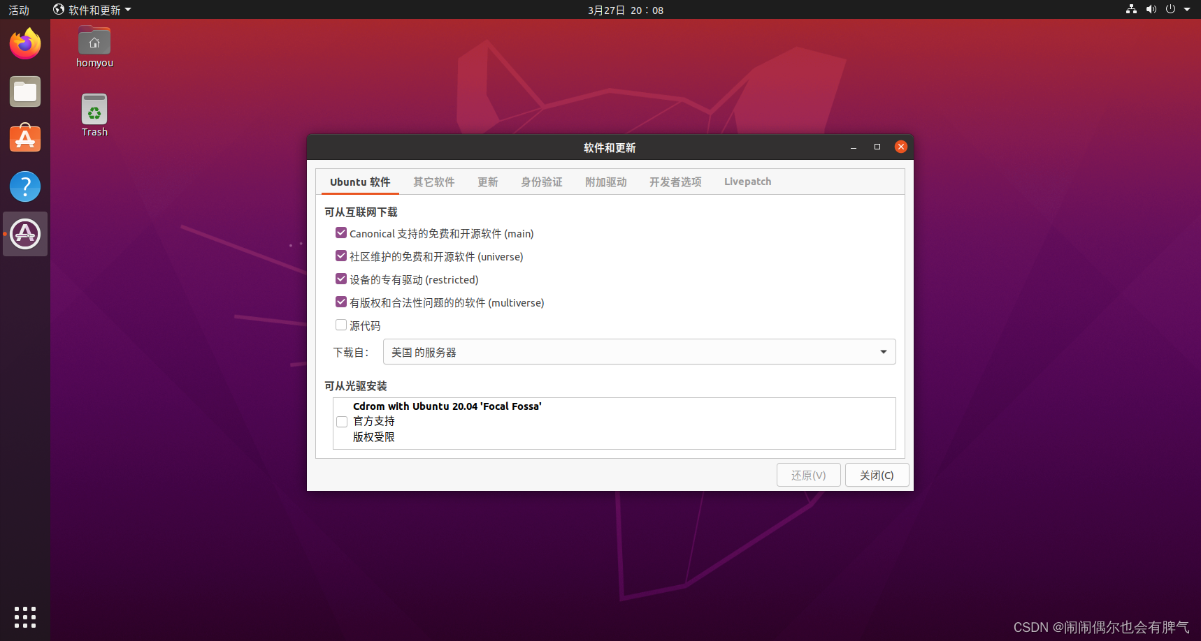The height and width of the screenshot is (641, 1201).
Task: Open the 软件和更新 app menu in top bar
Action: coord(92,10)
